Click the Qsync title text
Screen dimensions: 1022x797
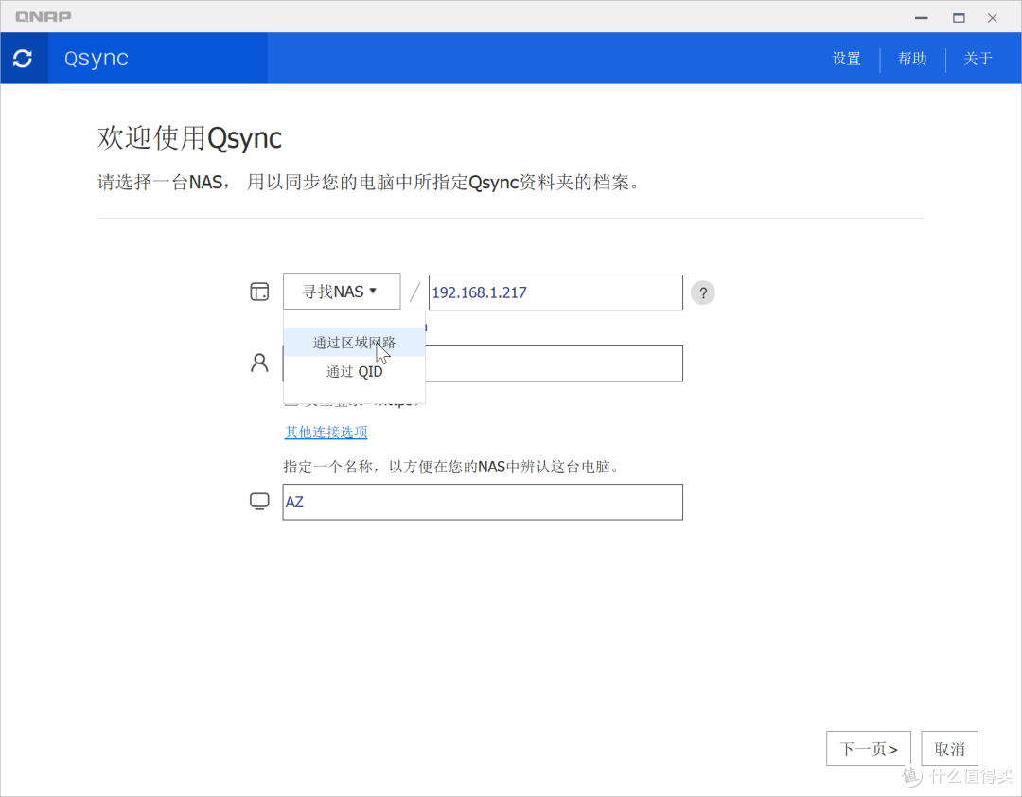(x=97, y=58)
